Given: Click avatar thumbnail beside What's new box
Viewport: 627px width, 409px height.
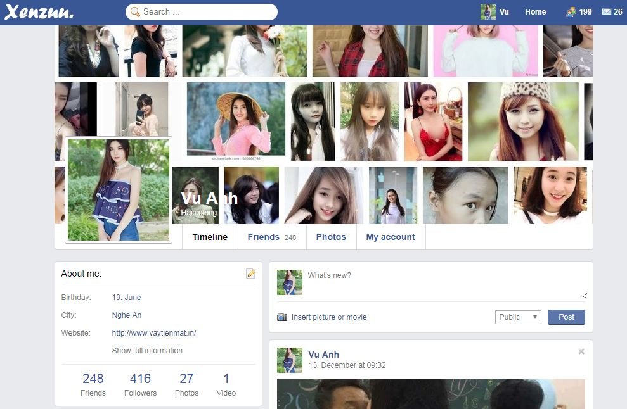Looking at the screenshot, I should pos(290,282).
